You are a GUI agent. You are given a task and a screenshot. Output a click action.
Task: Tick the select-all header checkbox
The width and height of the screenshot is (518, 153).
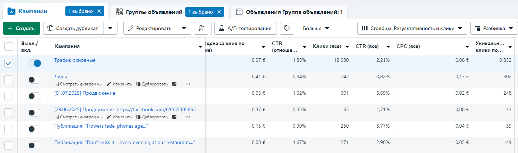[x=9, y=46]
